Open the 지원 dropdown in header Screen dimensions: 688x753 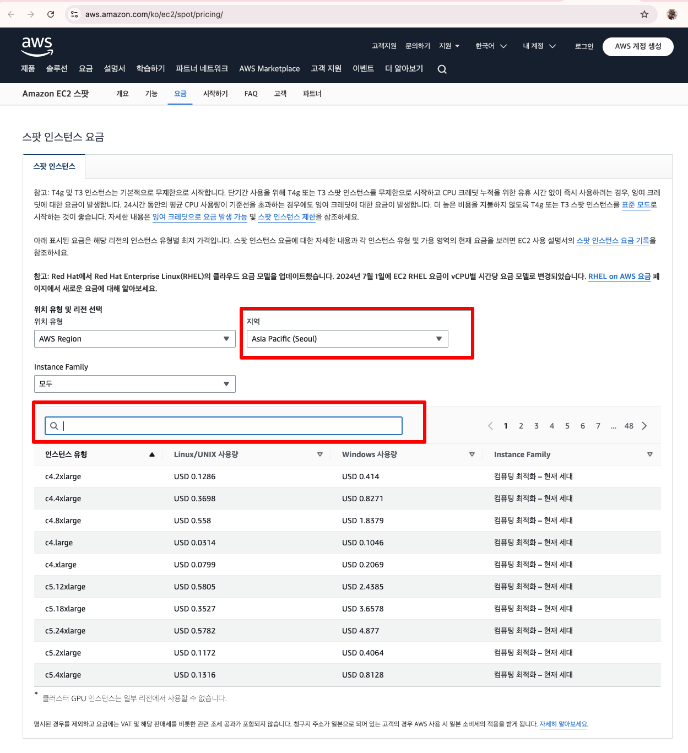(x=449, y=46)
